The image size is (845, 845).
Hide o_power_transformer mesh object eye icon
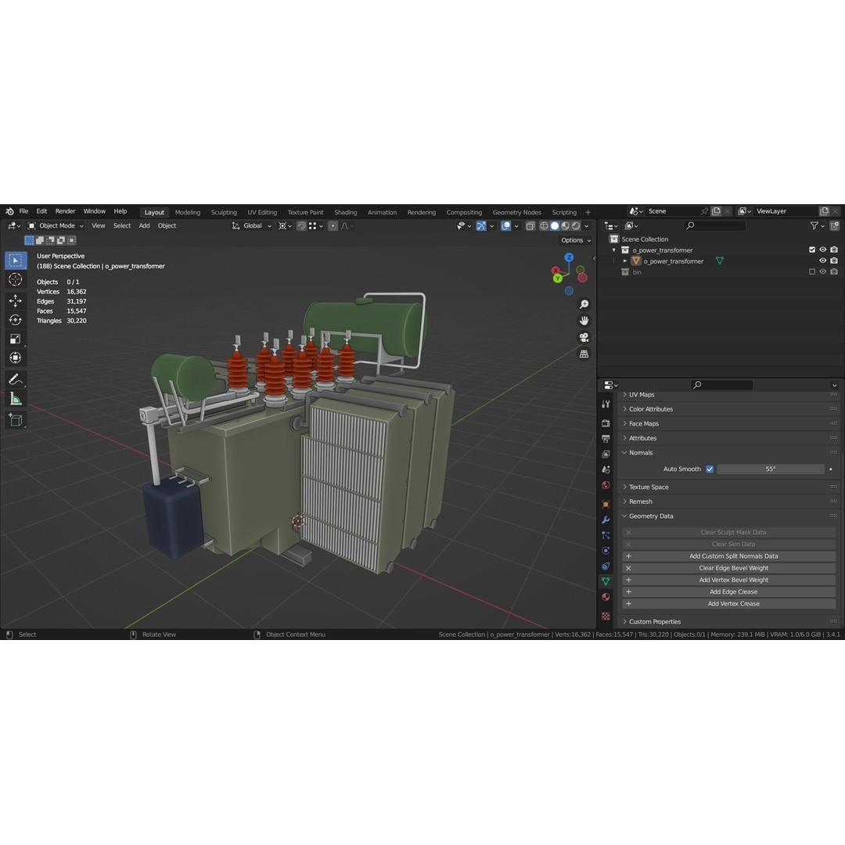pos(823,261)
